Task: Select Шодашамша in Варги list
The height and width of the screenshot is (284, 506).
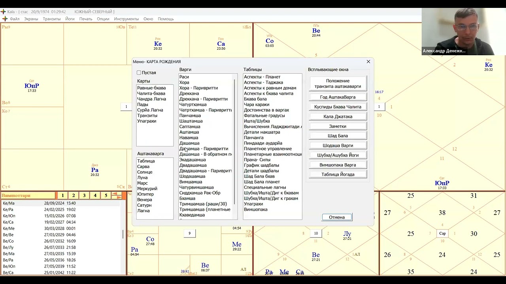Action: (192, 176)
